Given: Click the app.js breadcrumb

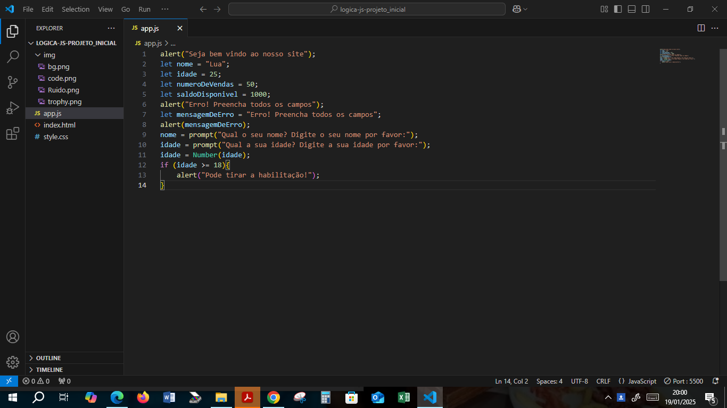Looking at the screenshot, I should pyautogui.click(x=148, y=43).
